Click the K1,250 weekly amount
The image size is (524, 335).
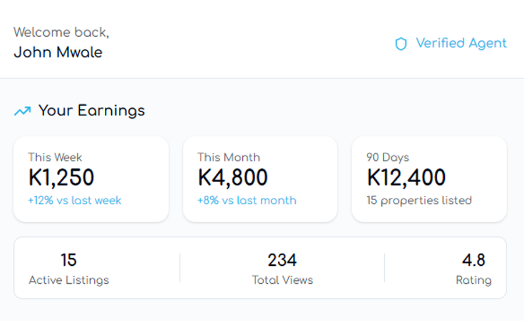point(61,178)
